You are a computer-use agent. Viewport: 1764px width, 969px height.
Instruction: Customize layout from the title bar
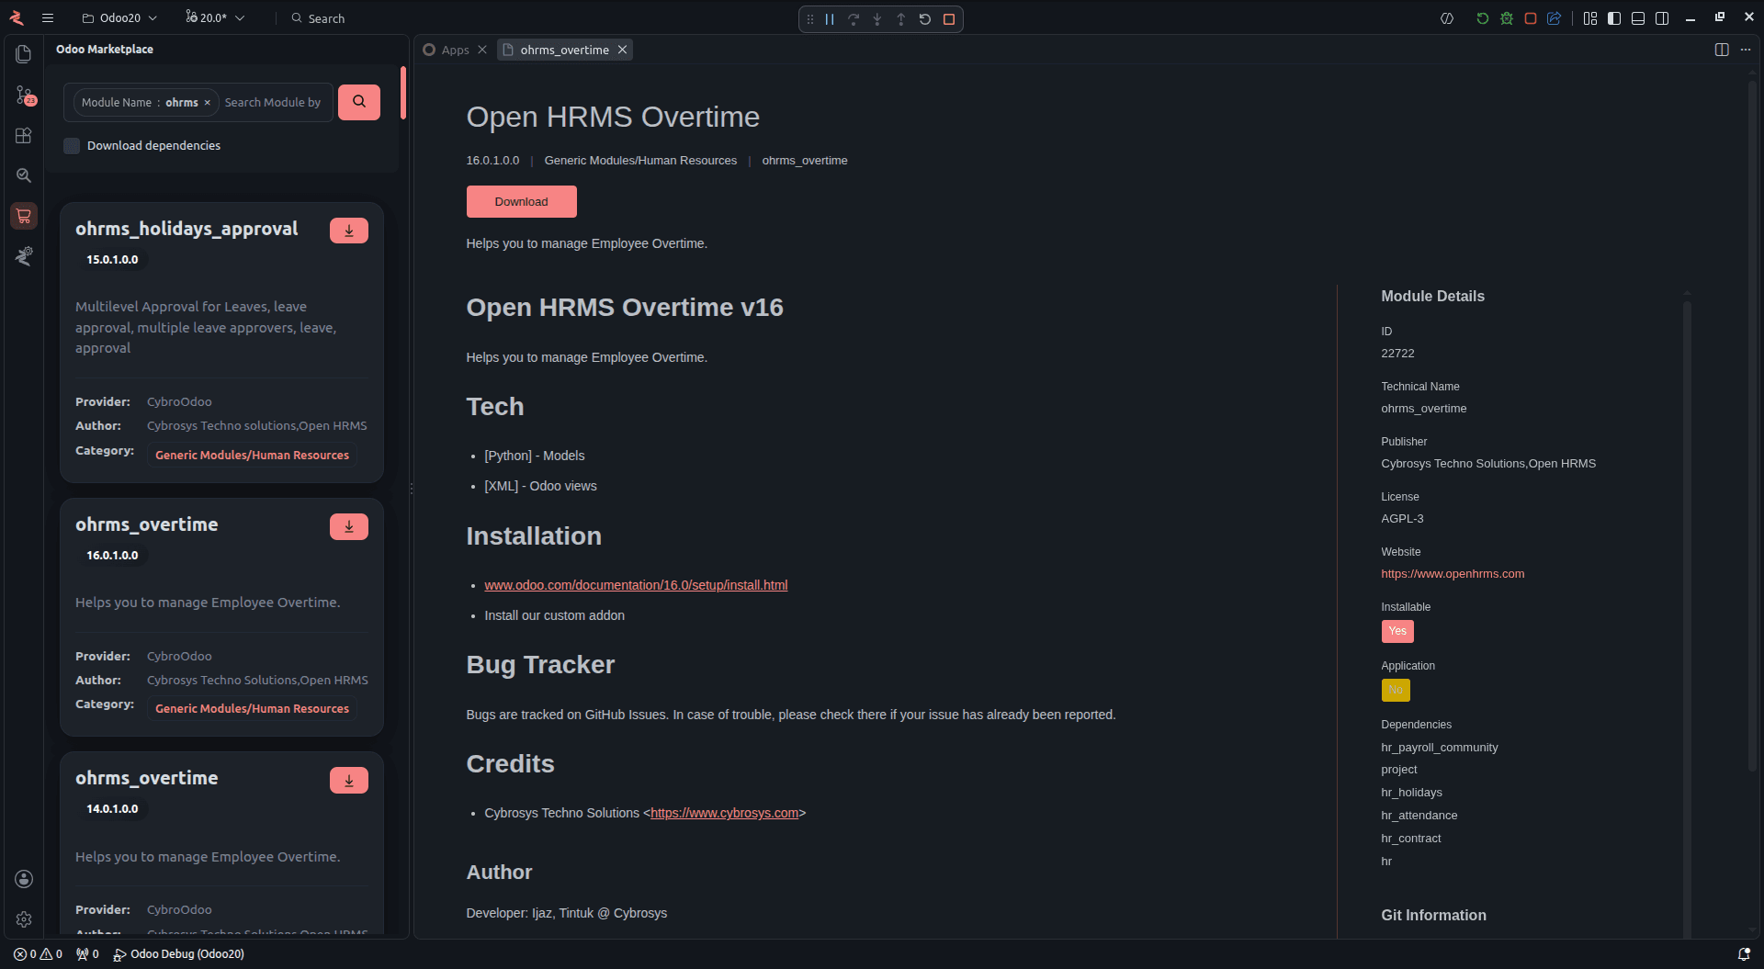(1590, 18)
